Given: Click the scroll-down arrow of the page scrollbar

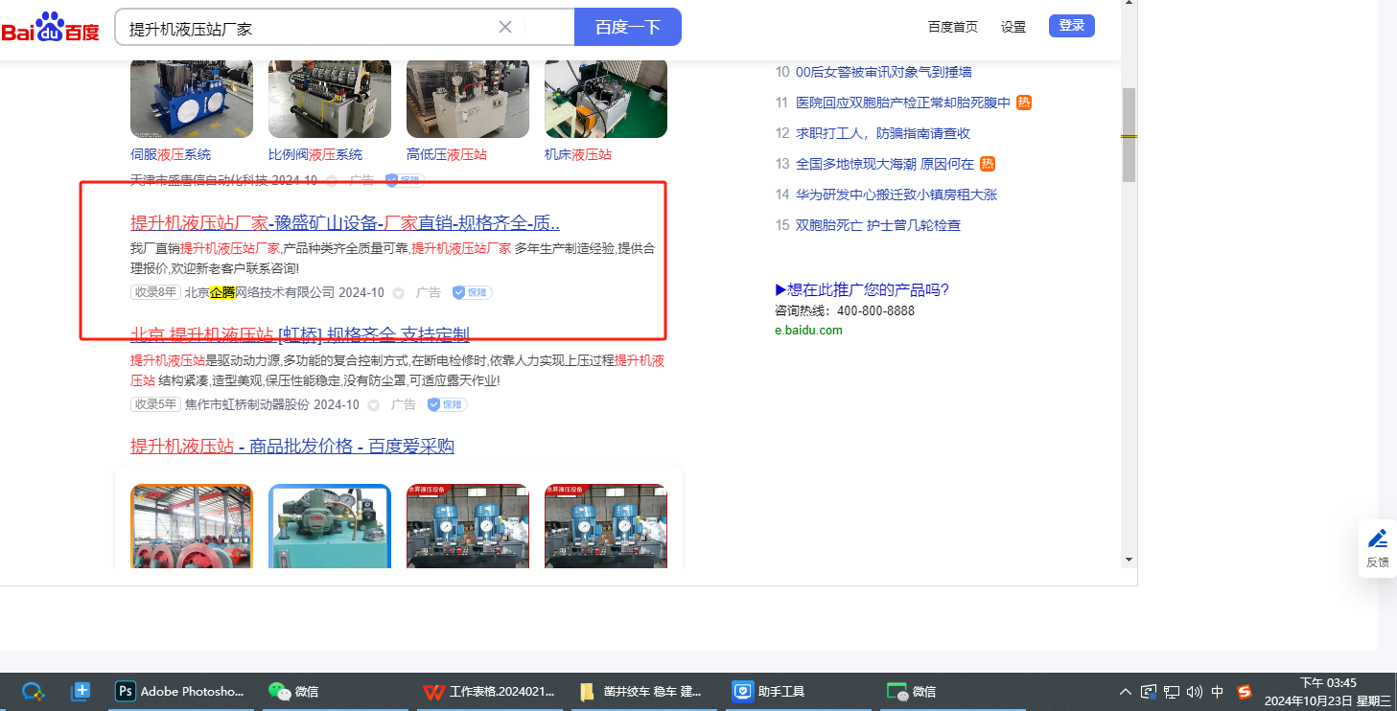Looking at the screenshot, I should coord(1129,559).
